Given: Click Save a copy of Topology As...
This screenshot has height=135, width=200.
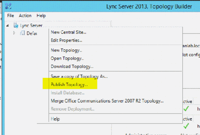Looking at the screenshot, I should pos(79,76).
